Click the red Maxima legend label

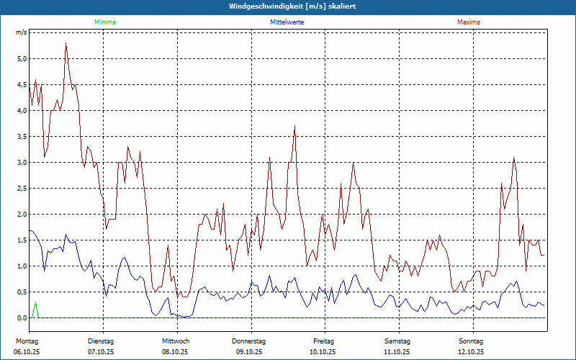tap(469, 22)
